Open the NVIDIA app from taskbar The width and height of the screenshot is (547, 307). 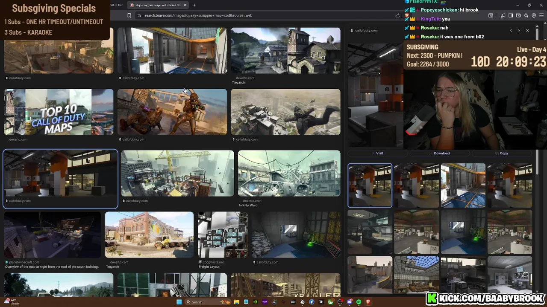click(255, 302)
